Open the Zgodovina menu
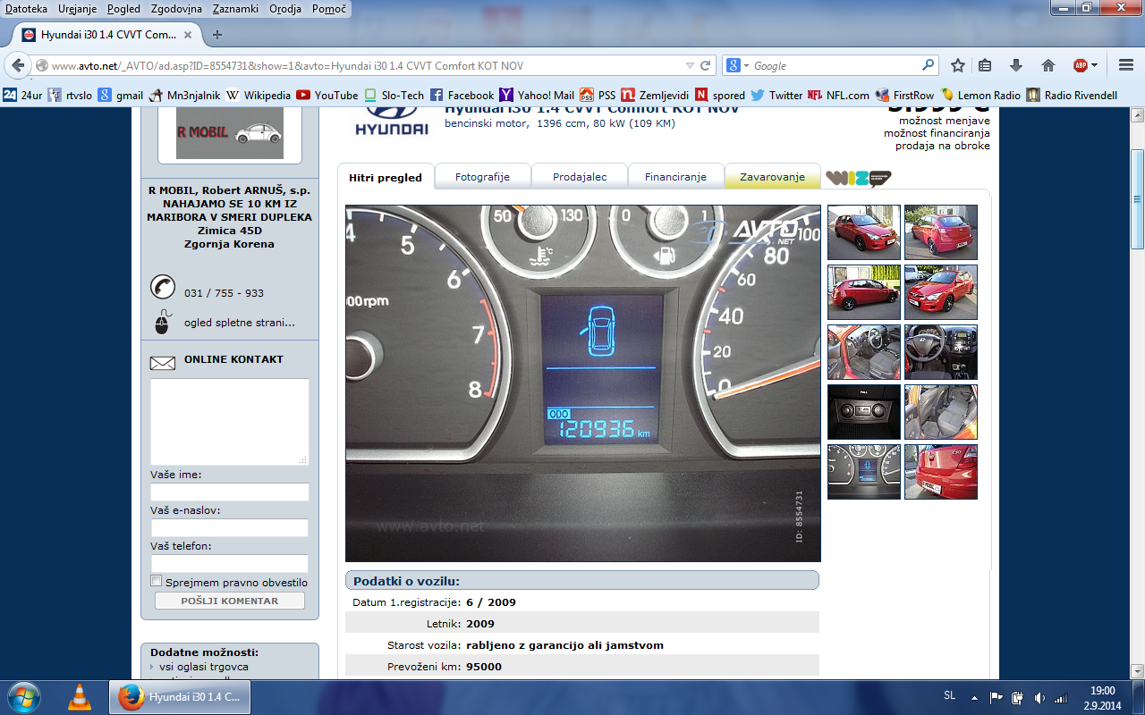Viewport: 1145px width, 715px height. pos(177,8)
